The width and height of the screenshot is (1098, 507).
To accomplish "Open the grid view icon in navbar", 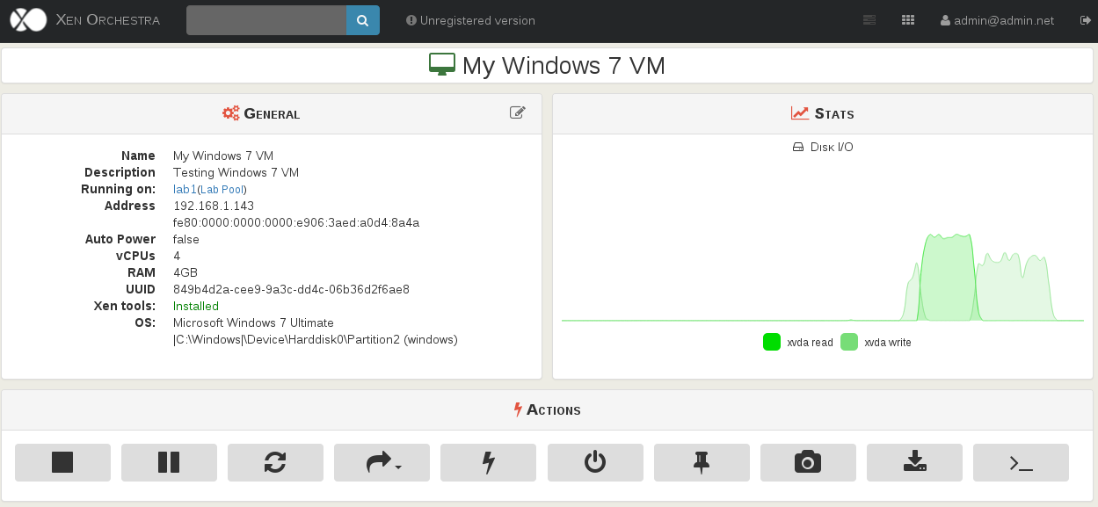I will pyautogui.click(x=909, y=20).
